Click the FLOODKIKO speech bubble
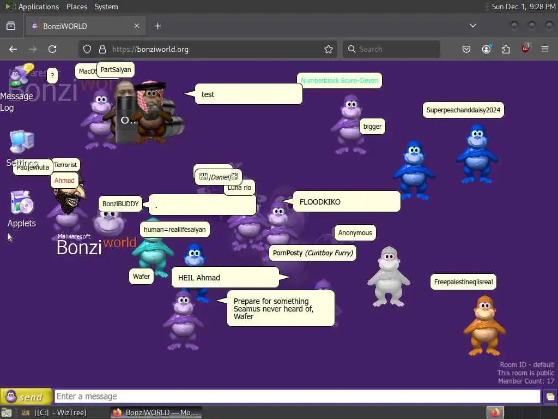 click(347, 202)
